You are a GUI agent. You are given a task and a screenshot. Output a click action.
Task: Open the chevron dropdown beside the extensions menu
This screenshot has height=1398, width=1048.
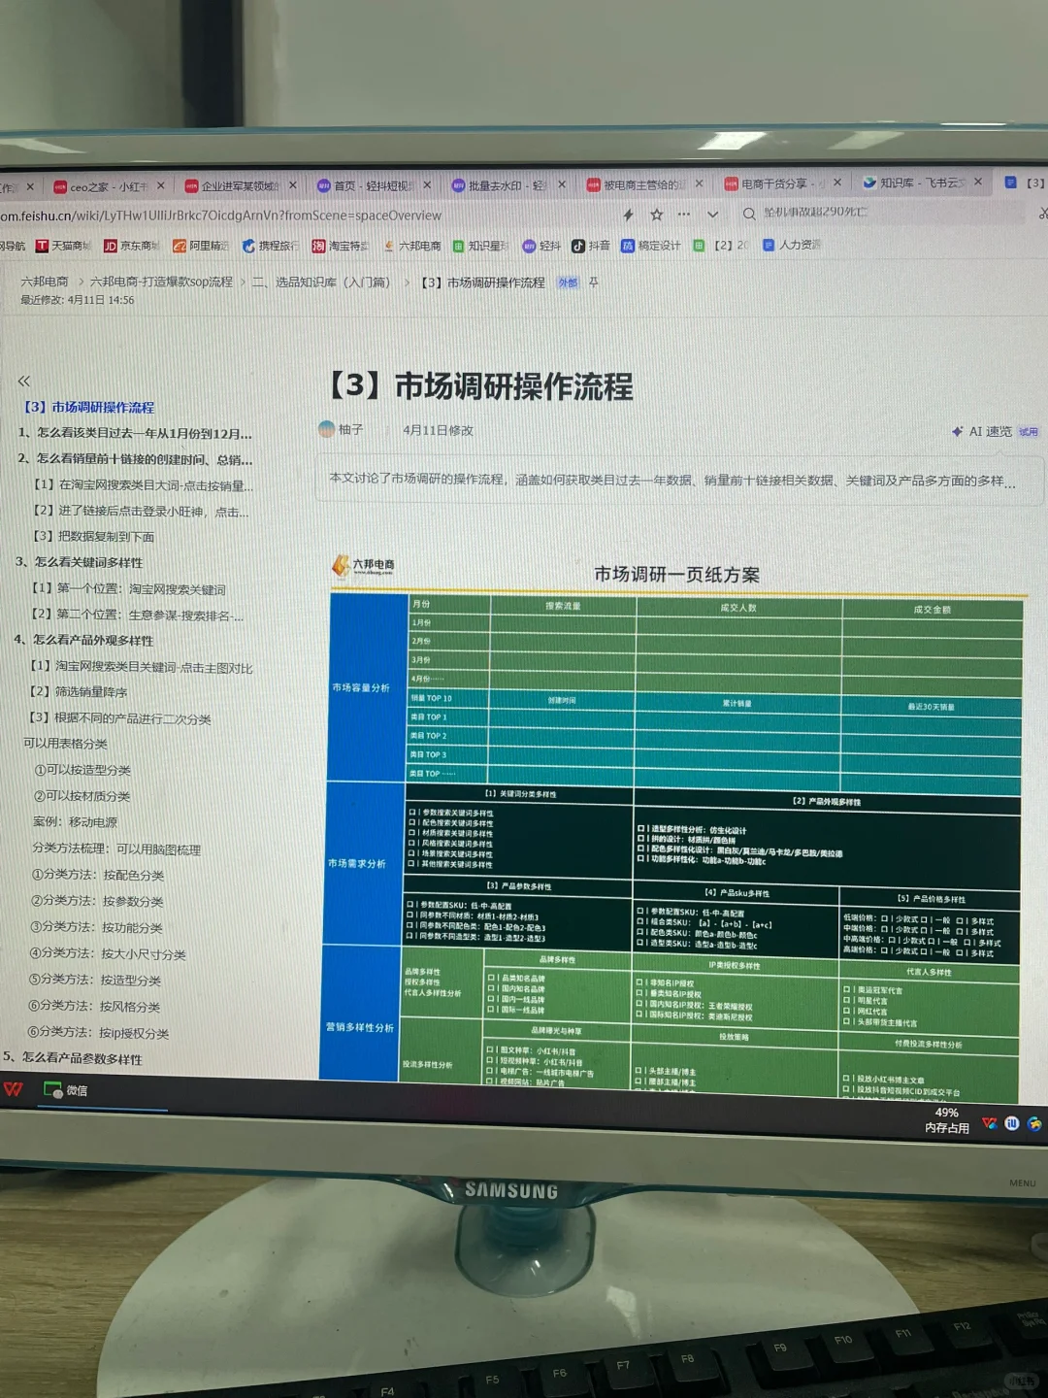click(712, 215)
